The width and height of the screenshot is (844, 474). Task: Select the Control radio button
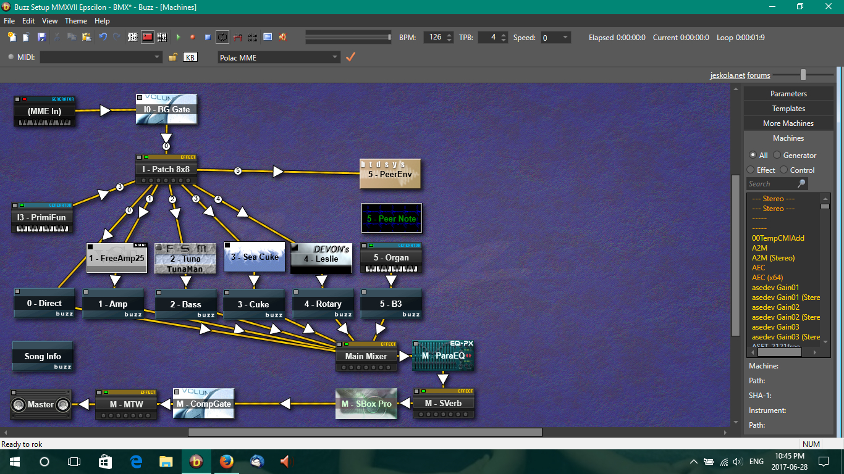tap(784, 170)
